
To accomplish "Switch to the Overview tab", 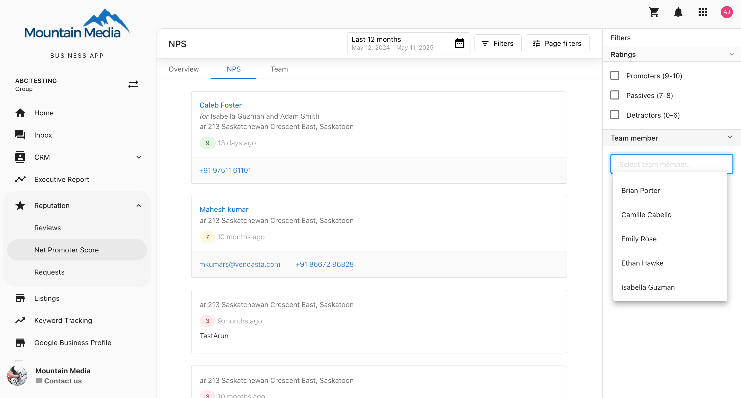I will tap(183, 69).
